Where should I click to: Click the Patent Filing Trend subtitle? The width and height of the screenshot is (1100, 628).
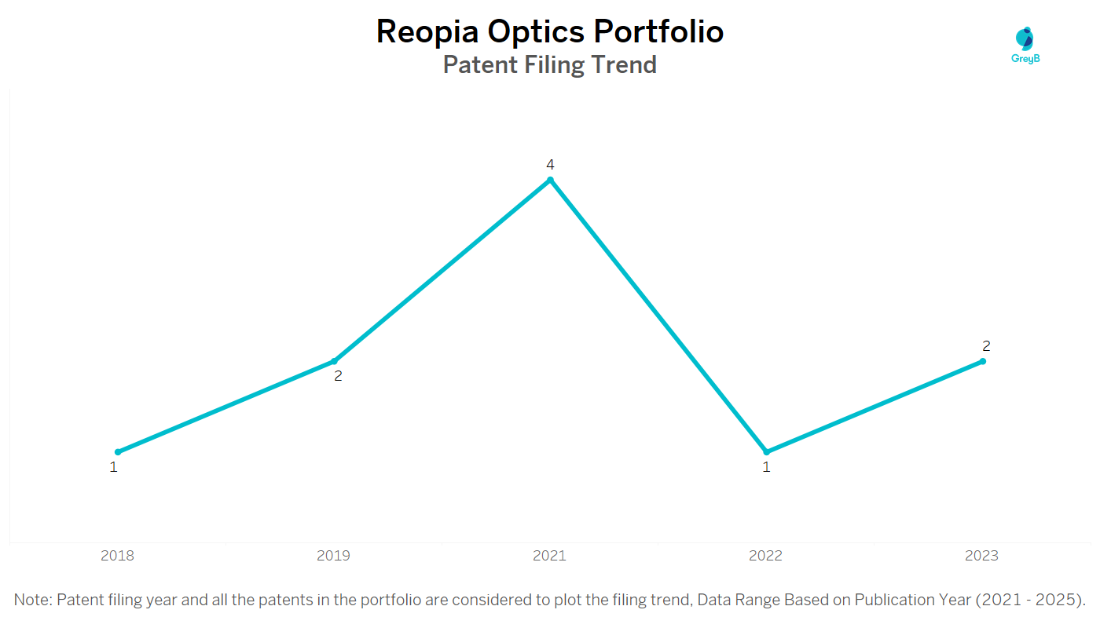(x=550, y=64)
